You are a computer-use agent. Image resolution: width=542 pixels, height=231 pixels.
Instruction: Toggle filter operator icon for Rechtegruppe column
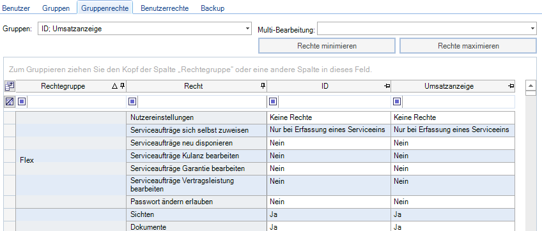(22, 101)
